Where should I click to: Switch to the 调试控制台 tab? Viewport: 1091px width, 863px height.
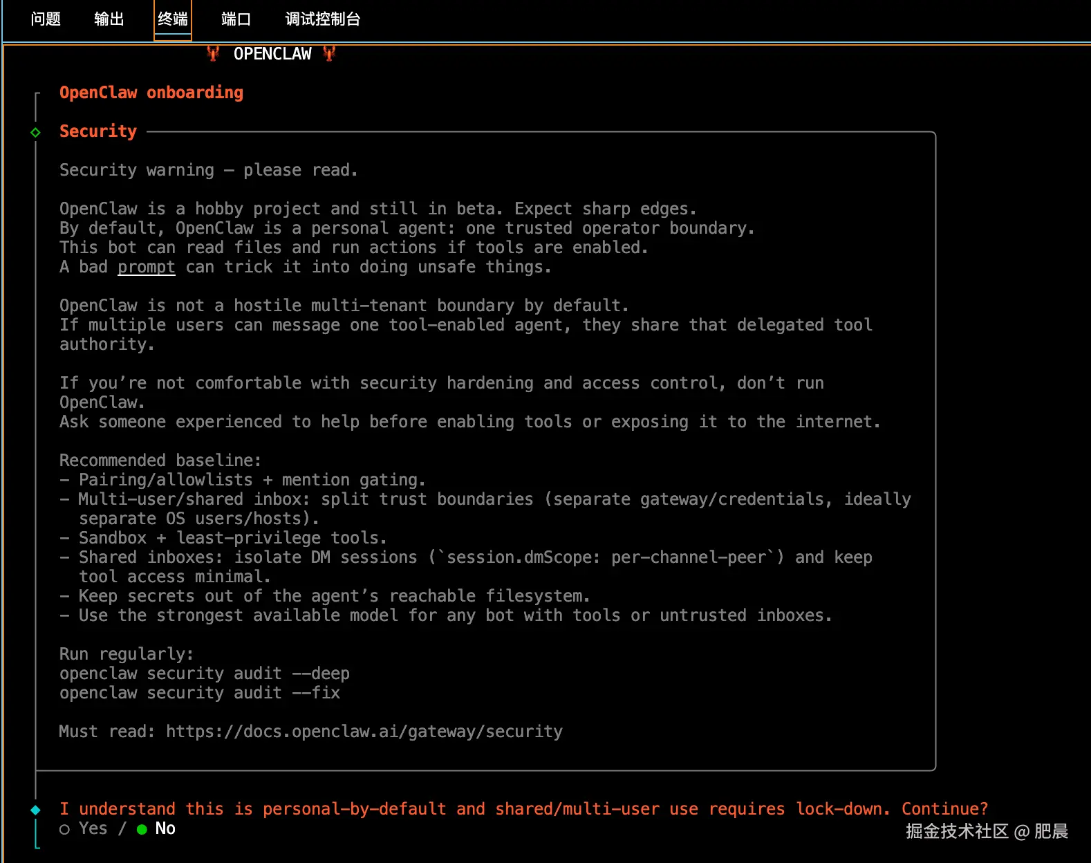(323, 19)
